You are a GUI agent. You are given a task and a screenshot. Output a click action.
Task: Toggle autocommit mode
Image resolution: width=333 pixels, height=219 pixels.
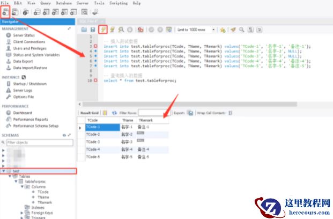pos(169,30)
